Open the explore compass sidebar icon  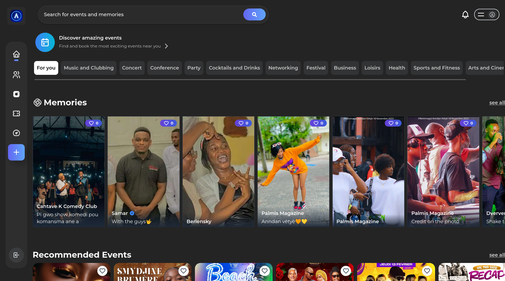(16, 133)
